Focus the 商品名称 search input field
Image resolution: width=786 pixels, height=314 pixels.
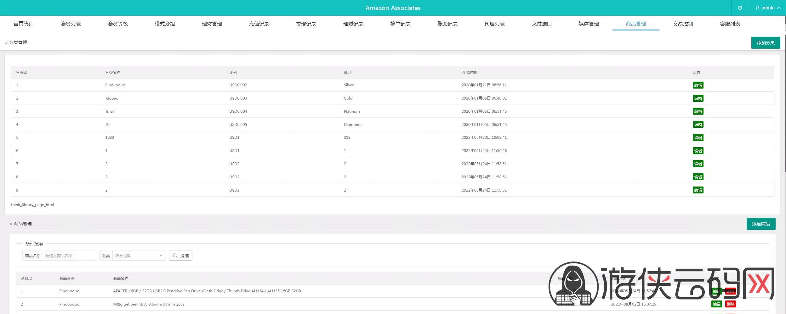pyautogui.click(x=69, y=256)
